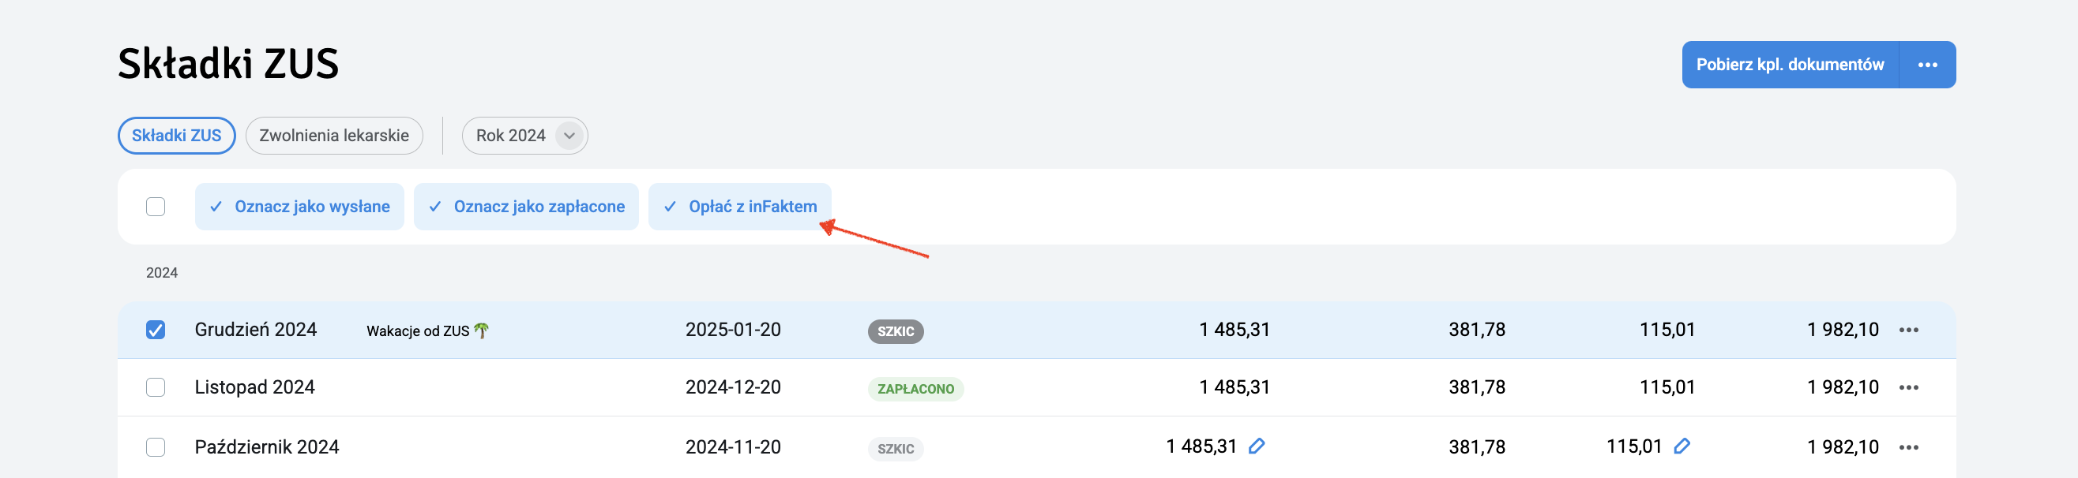Click Pobierz kpl. dokumentów button
2078x478 pixels.
tap(1790, 65)
